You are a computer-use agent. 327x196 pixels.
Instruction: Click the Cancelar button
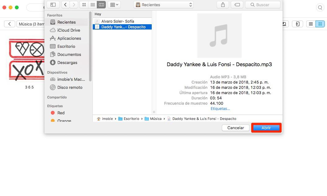pos(236,128)
